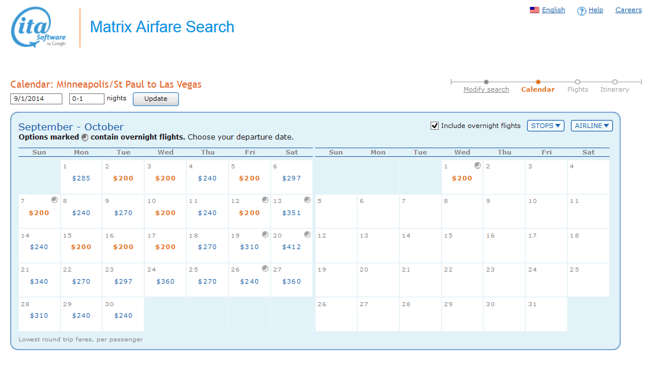Click overnight flight icon on September 7

tap(54, 200)
